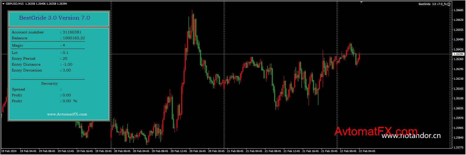Click the Security section heading

(49, 84)
